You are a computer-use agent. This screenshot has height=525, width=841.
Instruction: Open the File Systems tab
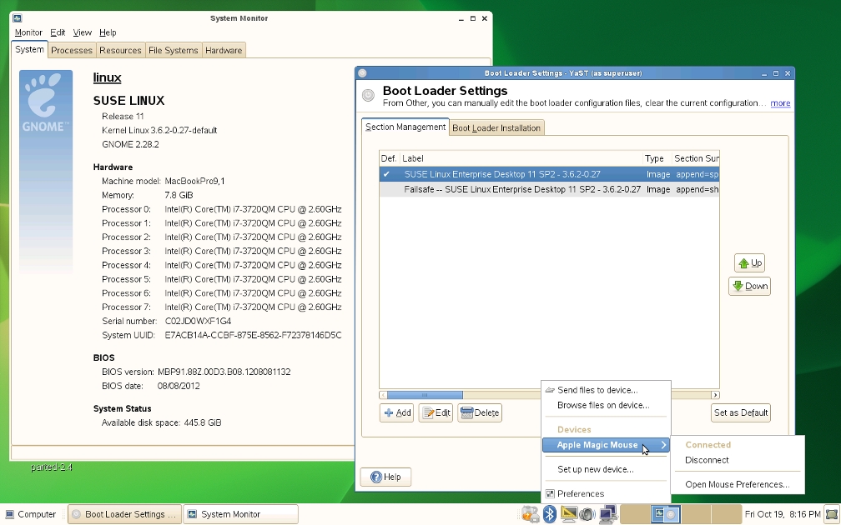pyautogui.click(x=174, y=50)
